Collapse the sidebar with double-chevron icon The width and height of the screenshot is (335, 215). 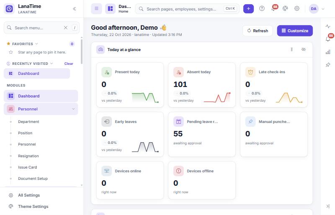pyautogui.click(x=75, y=9)
